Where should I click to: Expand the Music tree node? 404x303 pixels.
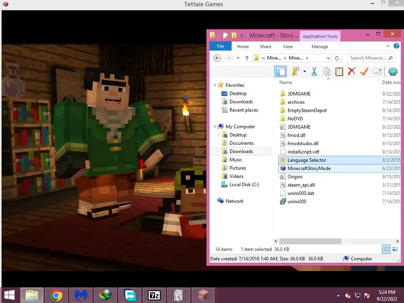pyautogui.click(x=219, y=160)
